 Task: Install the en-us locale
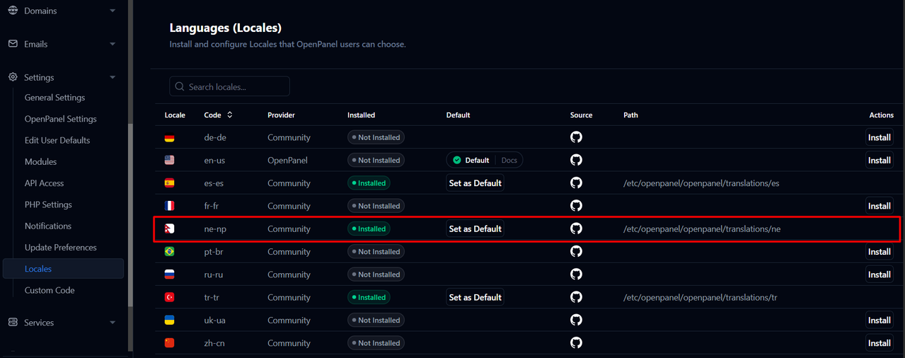[879, 160]
